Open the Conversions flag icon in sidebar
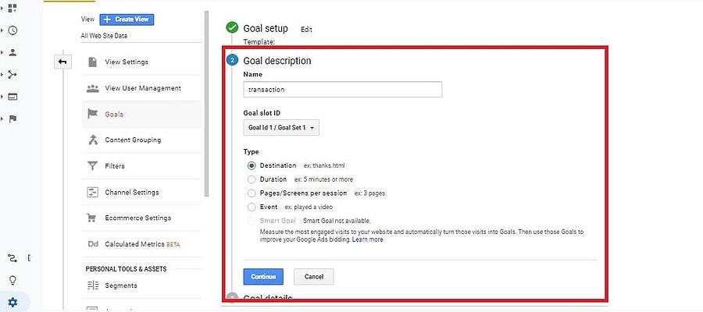The image size is (703, 312). 12,119
